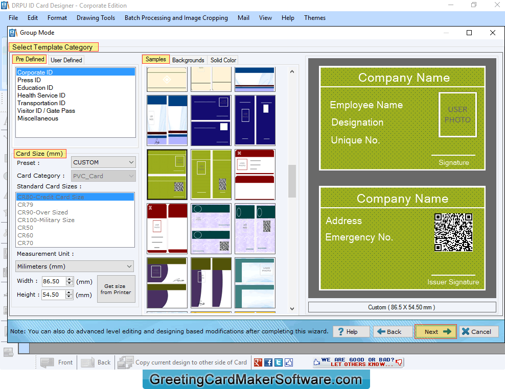Choose the teal light-blue horizontal template thumbnail

coord(255,282)
